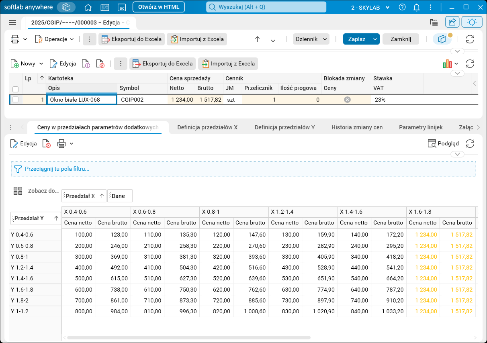Move to previous record with up arrow

coord(258,39)
